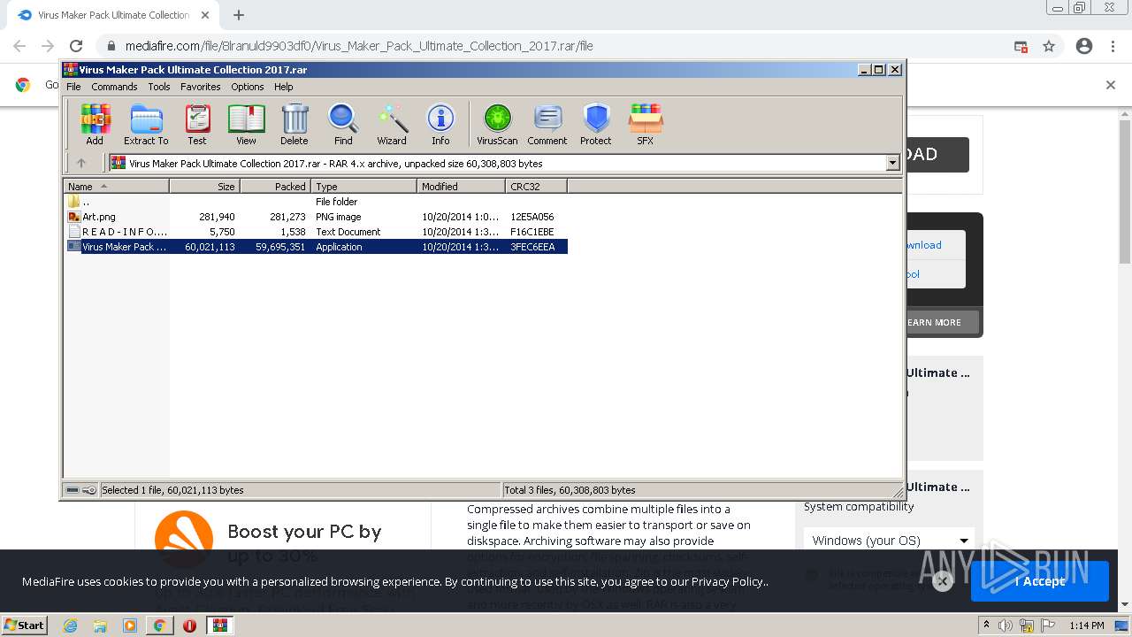Screen dimensions: 1132x637
Task: Click the Extract To toolbar icon
Action: tap(146, 125)
